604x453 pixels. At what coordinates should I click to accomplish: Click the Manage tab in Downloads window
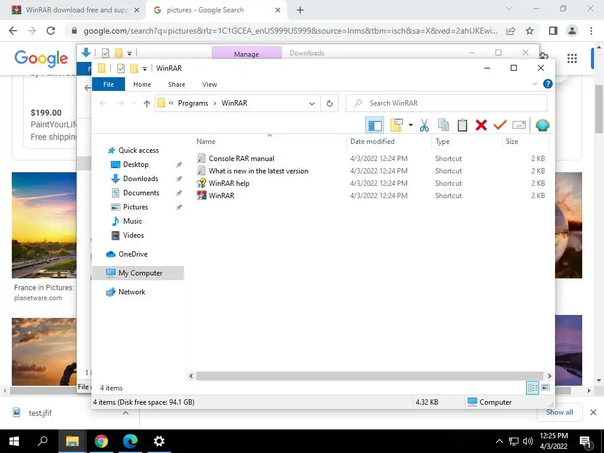click(x=247, y=54)
